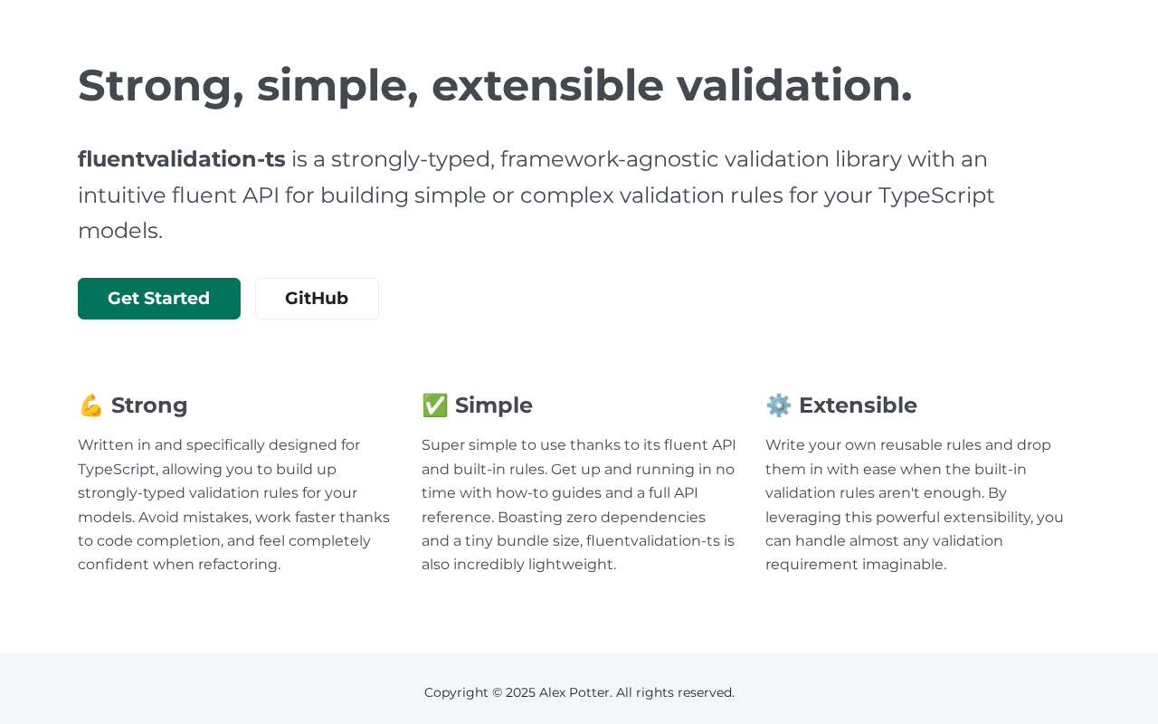Click the paragraph under the Strong heading

point(233,505)
